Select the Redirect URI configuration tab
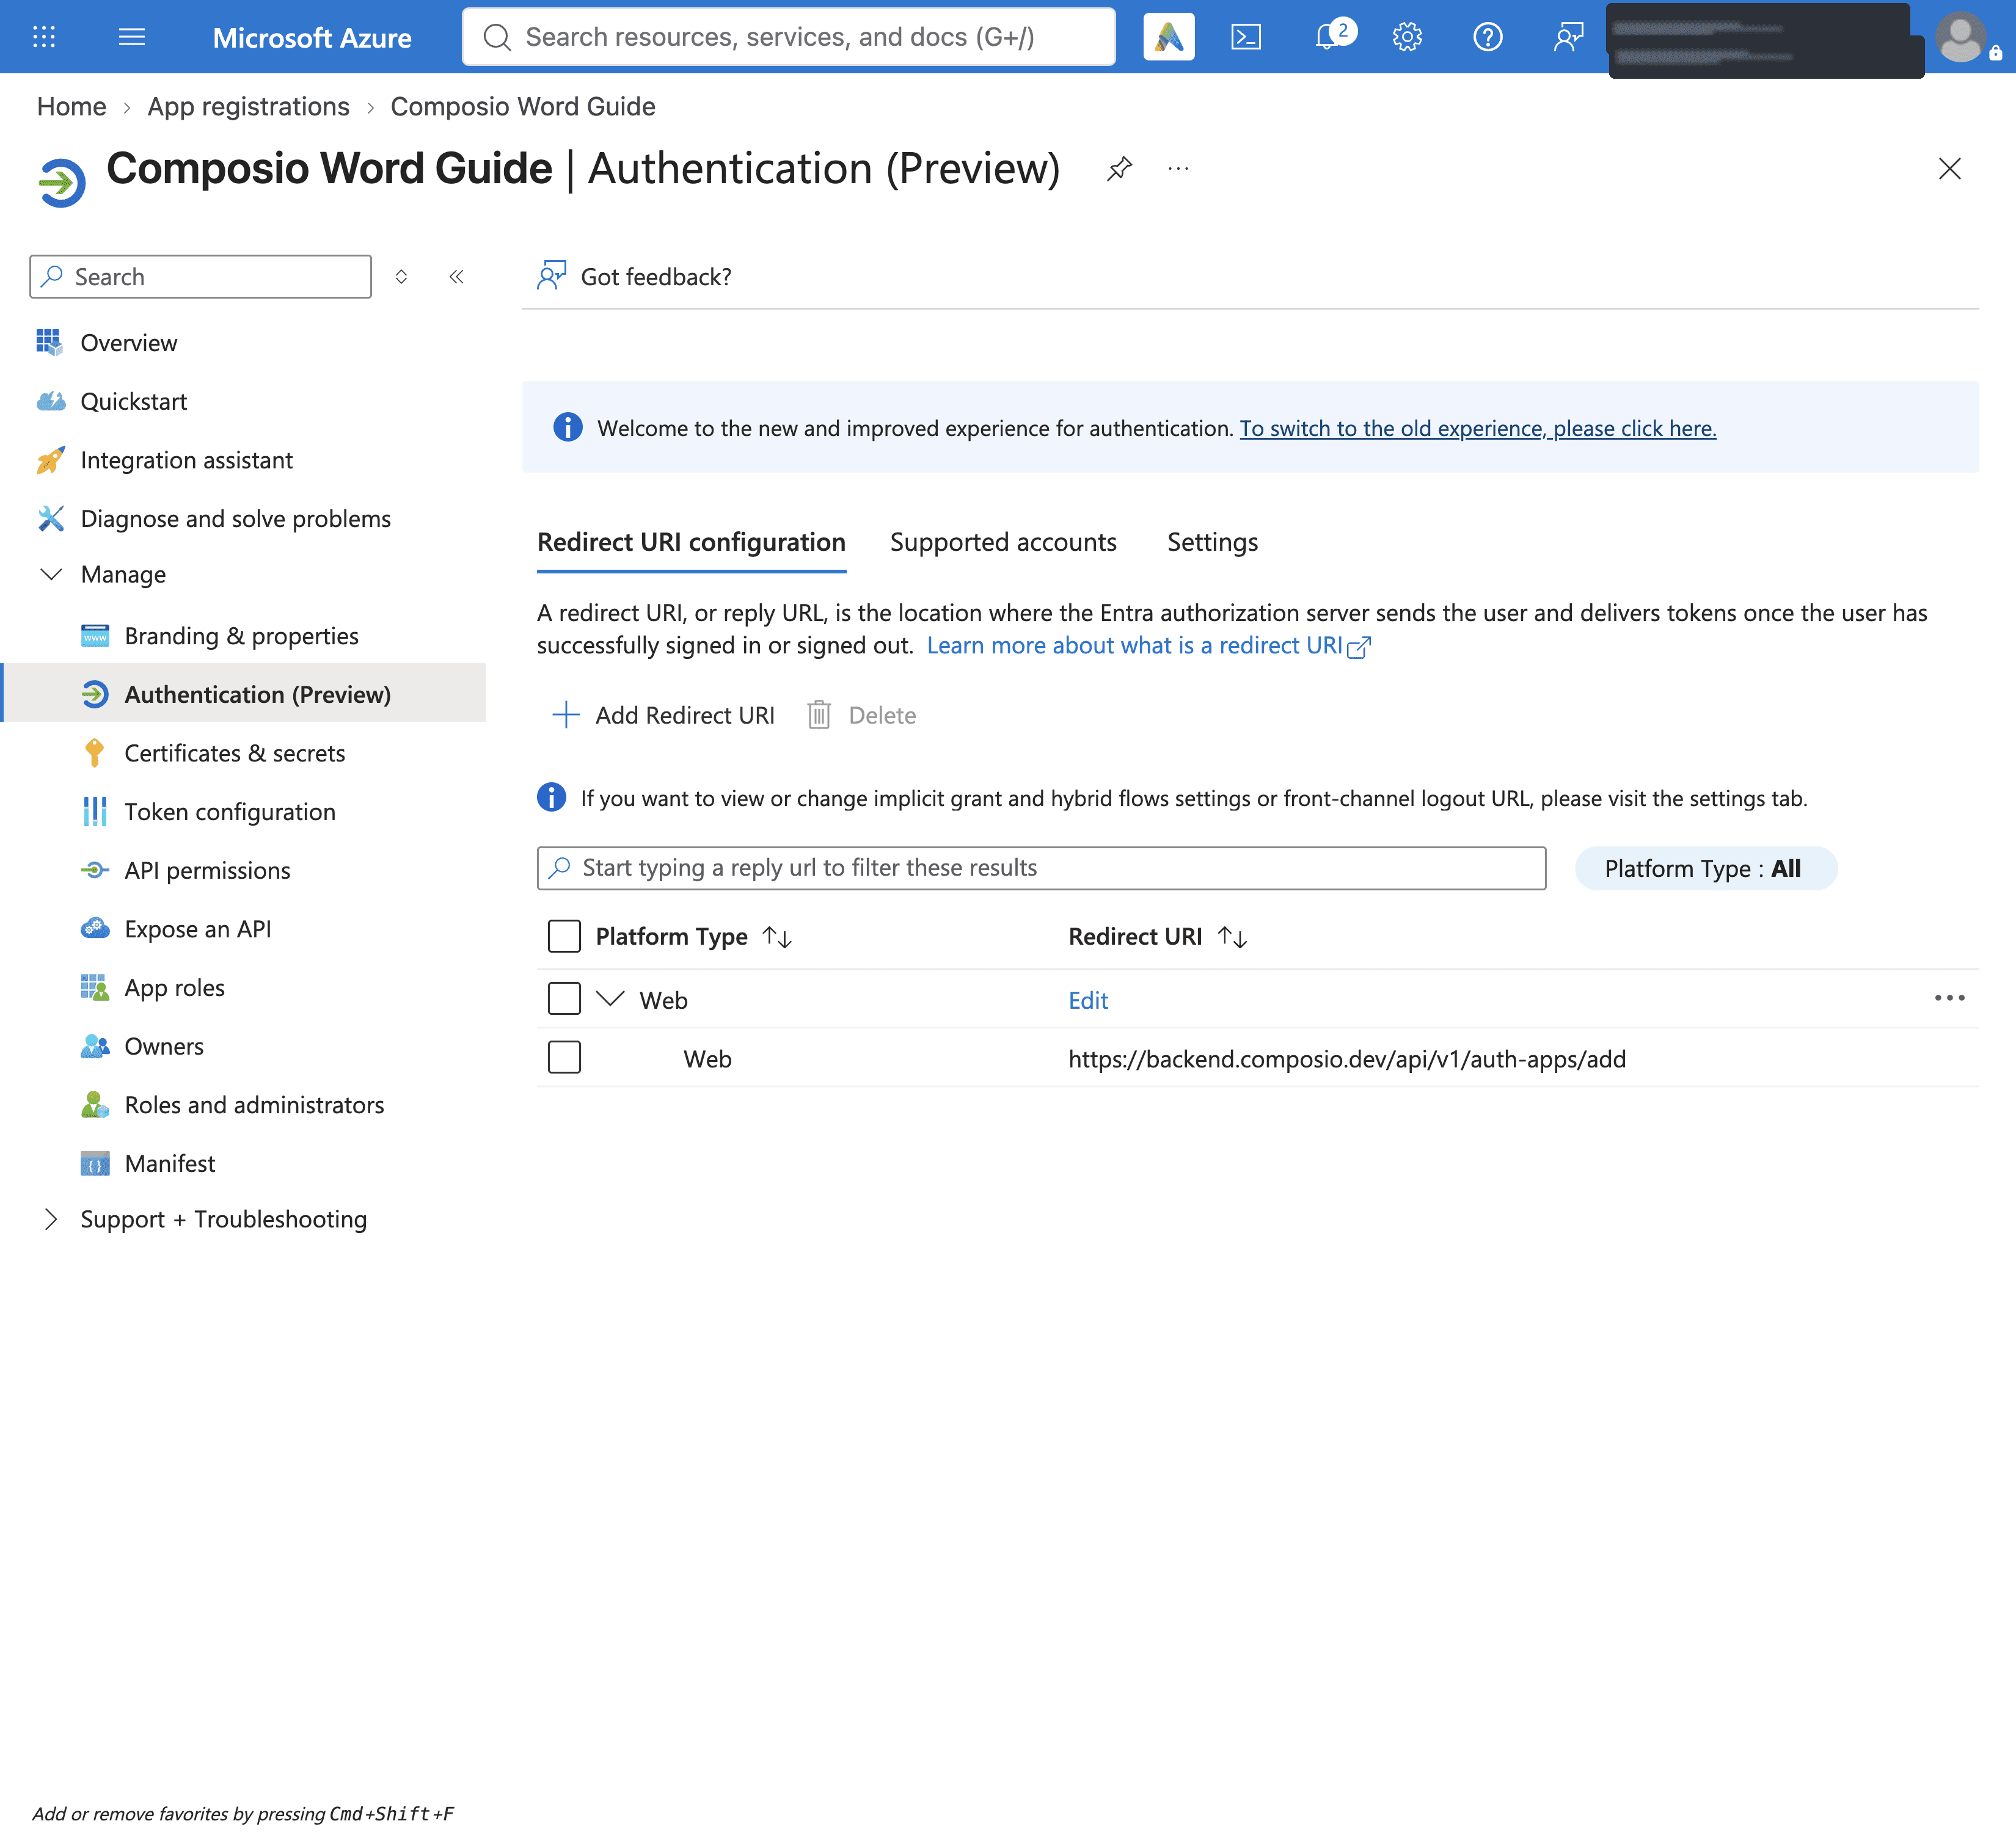Viewport: 2016px width, 1832px height. tap(691, 542)
